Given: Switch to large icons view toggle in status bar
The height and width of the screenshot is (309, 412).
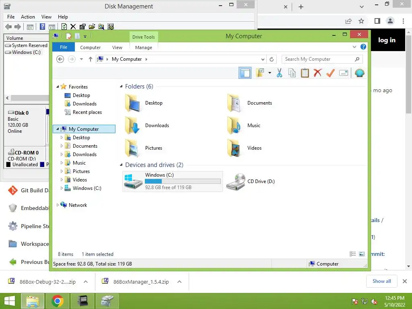Looking at the screenshot, I should [362, 254].
